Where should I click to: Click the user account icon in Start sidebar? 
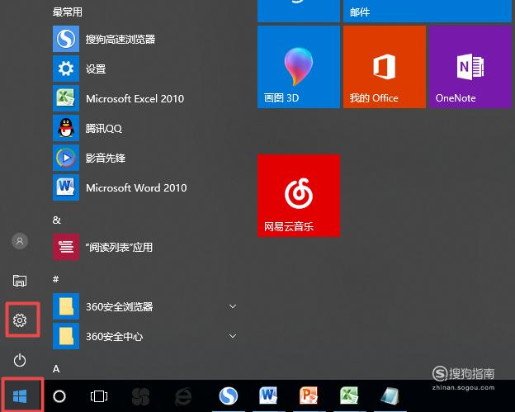[20, 241]
